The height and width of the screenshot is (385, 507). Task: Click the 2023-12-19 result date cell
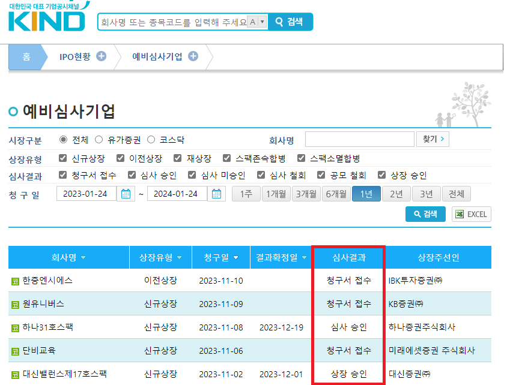pos(281,327)
